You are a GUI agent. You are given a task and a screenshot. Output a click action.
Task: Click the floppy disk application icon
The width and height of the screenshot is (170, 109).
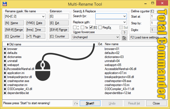click(5, 4)
